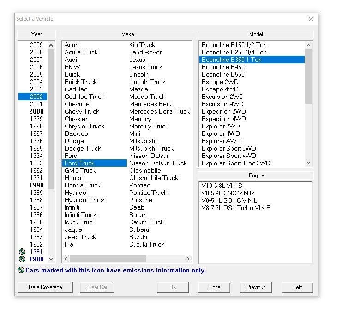Click the emissions icon beside year 1981

(22, 252)
